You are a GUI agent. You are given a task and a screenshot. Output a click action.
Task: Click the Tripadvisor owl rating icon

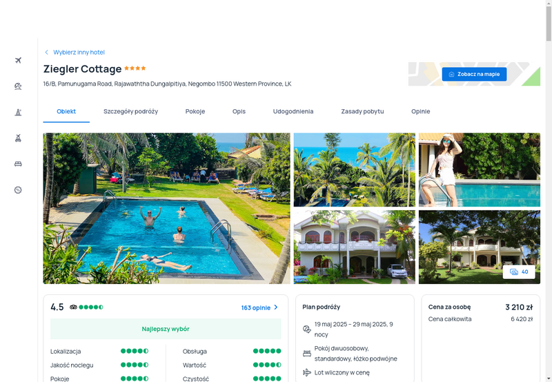click(x=73, y=307)
